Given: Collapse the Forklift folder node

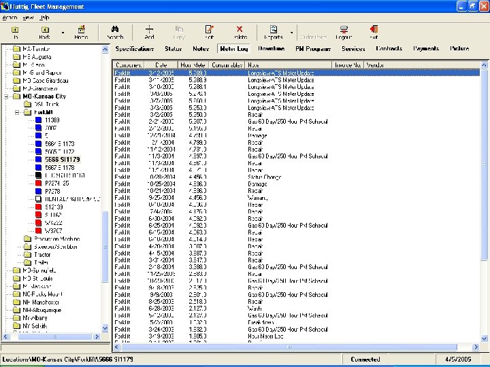Looking at the screenshot, I should pyautogui.click(x=18, y=112).
